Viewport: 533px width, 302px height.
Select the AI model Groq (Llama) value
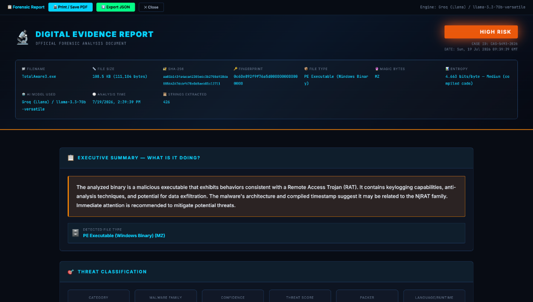coord(54,105)
